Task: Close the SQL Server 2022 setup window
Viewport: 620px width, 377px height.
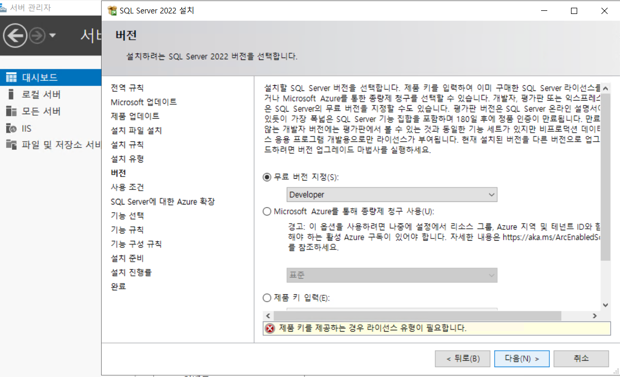Action: pyautogui.click(x=605, y=11)
